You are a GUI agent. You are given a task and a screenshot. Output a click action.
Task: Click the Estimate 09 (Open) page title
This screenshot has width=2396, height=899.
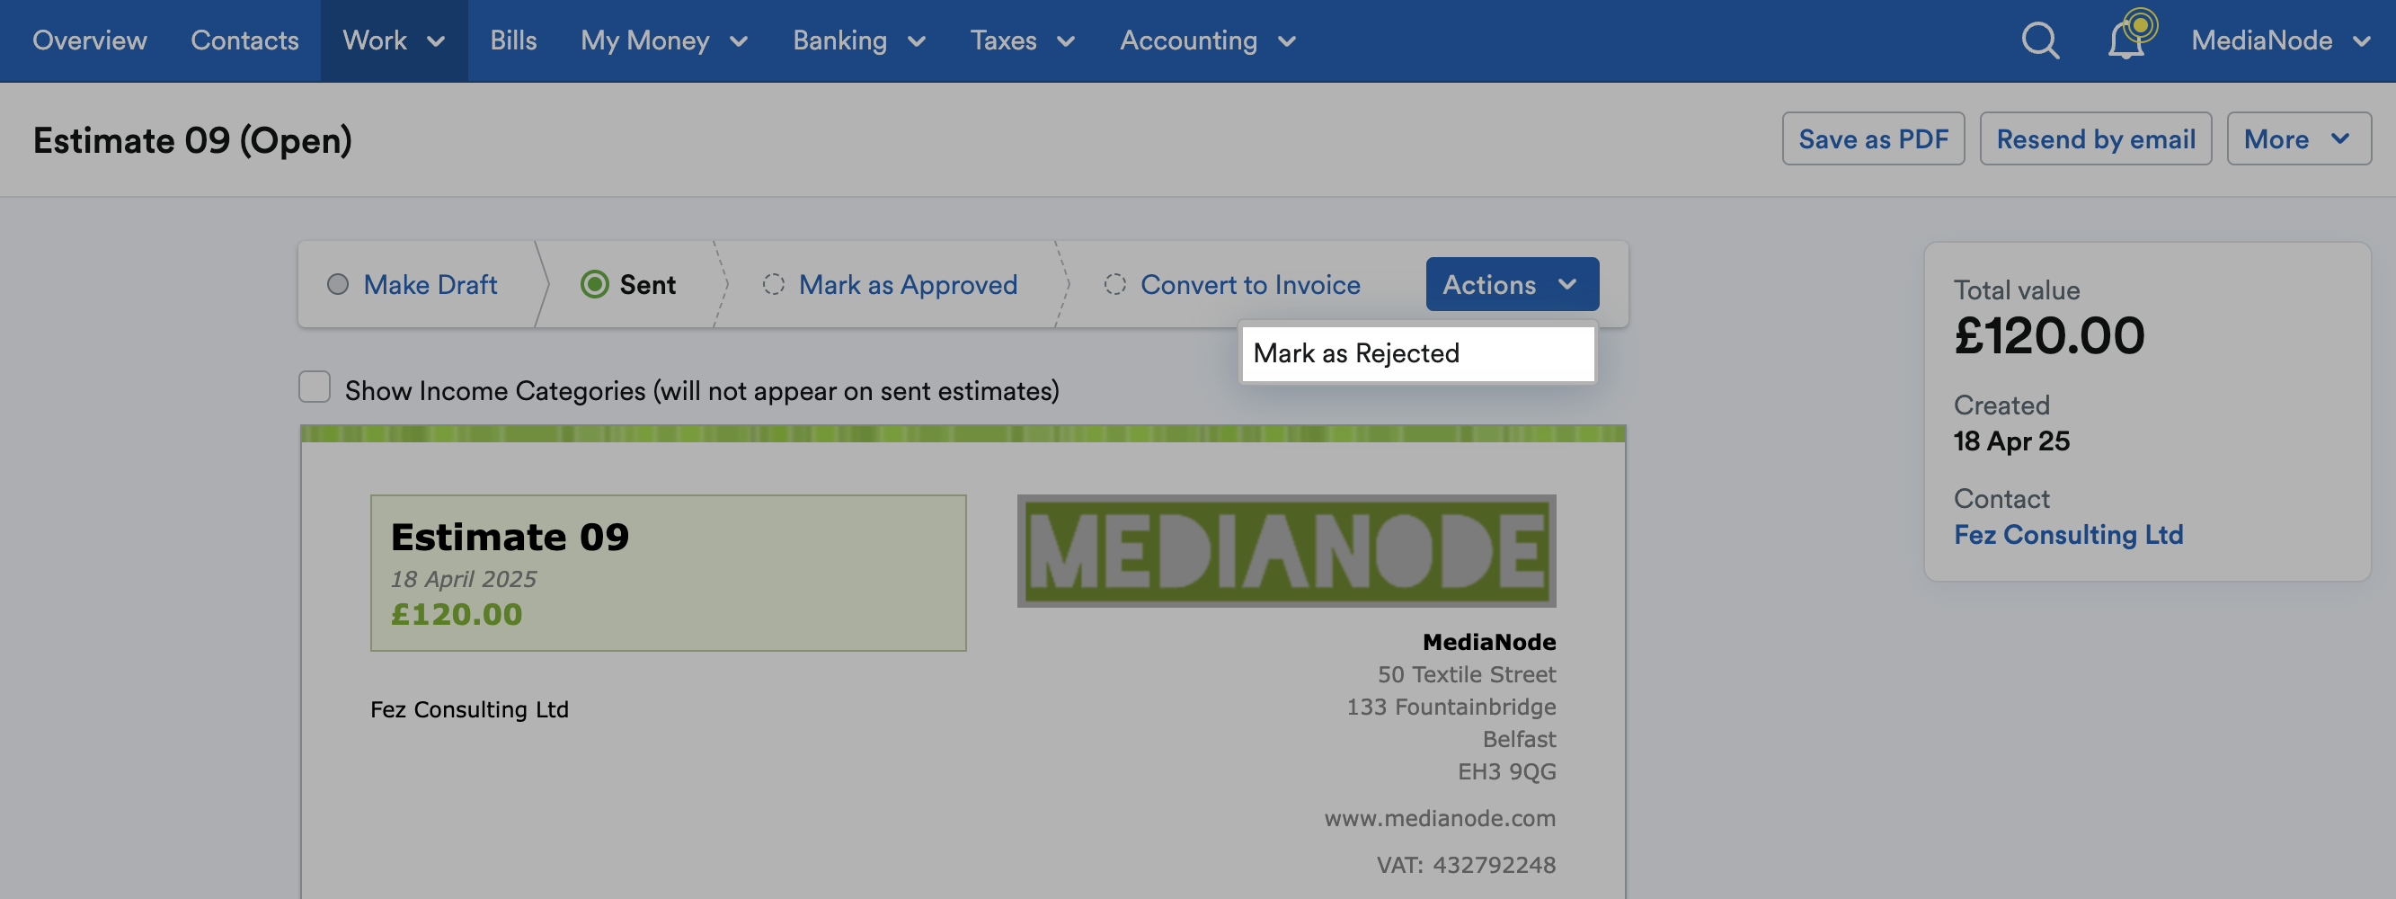(192, 140)
